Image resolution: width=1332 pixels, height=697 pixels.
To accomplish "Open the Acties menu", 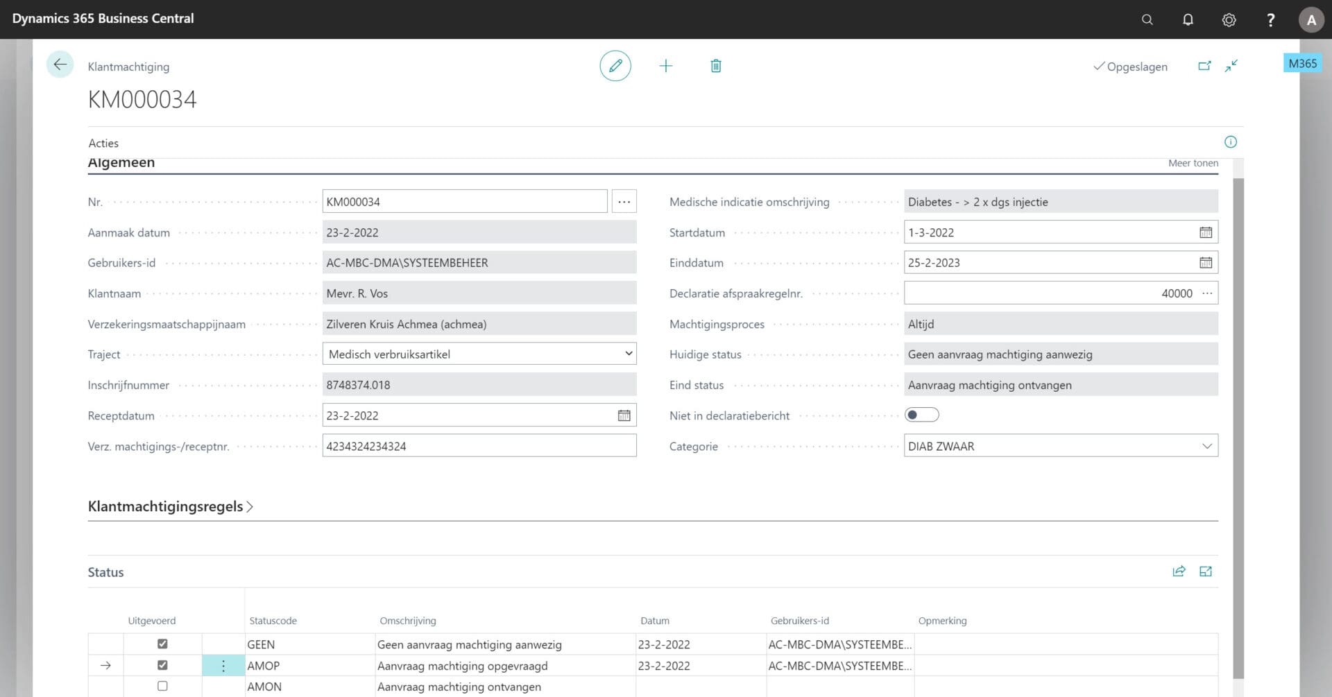I will click(103, 143).
